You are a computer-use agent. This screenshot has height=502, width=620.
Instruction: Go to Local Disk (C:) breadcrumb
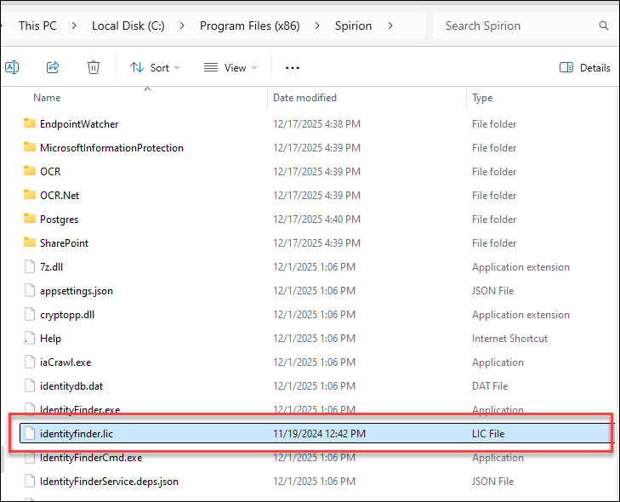[128, 26]
